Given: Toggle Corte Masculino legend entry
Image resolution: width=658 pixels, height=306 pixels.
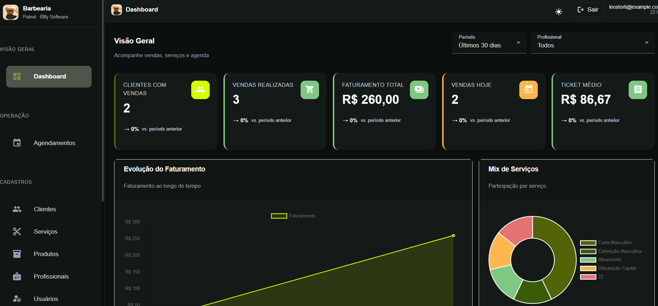Looking at the screenshot, I should (x=606, y=243).
